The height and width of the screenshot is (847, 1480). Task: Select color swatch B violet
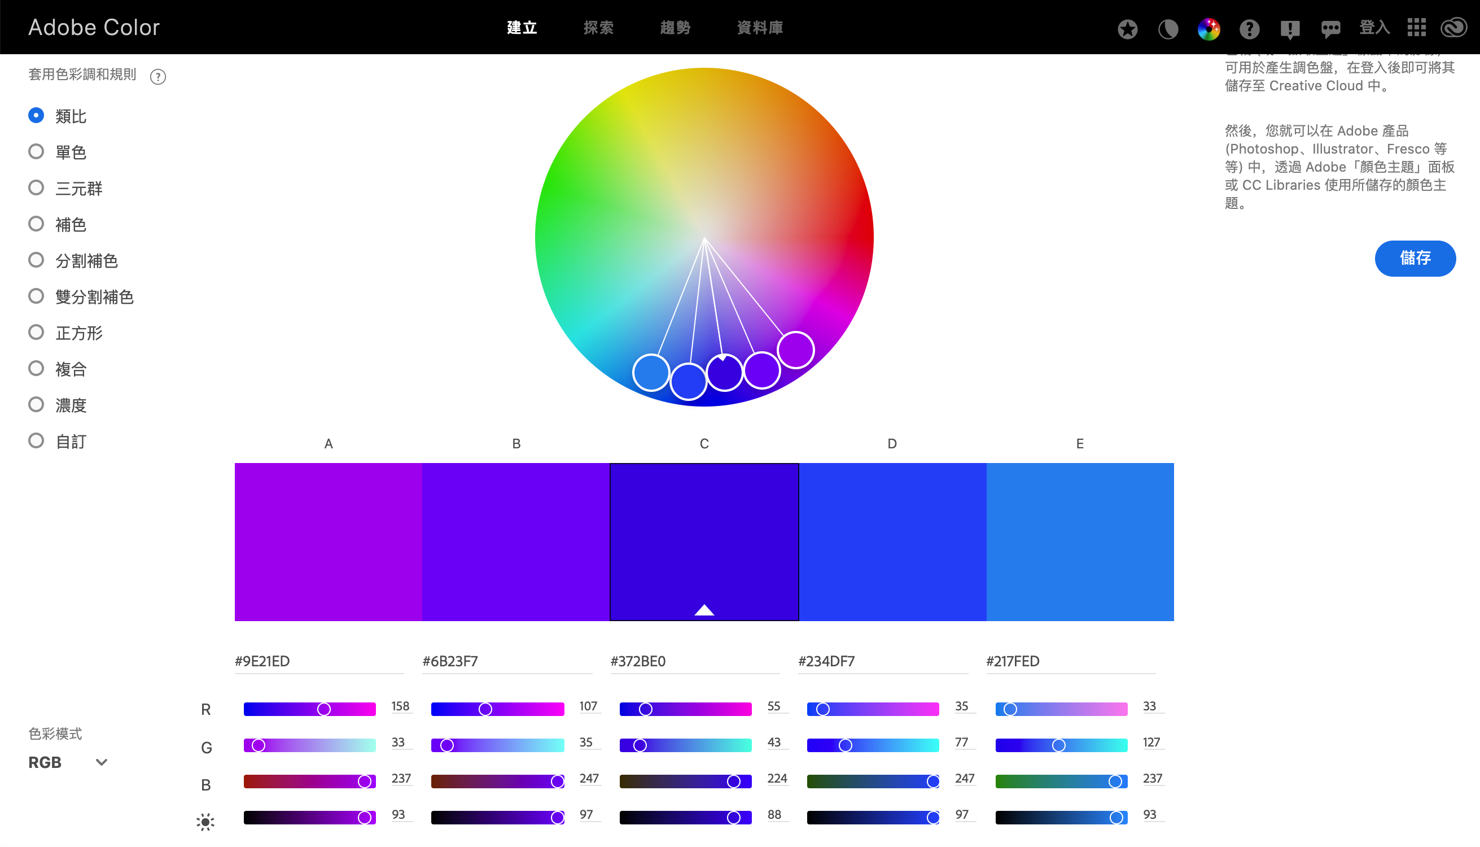pyautogui.click(x=516, y=542)
